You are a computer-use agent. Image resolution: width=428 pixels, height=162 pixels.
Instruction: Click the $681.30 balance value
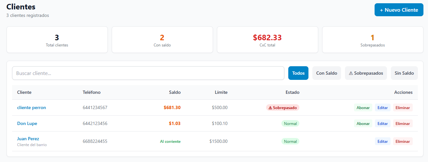(172, 107)
